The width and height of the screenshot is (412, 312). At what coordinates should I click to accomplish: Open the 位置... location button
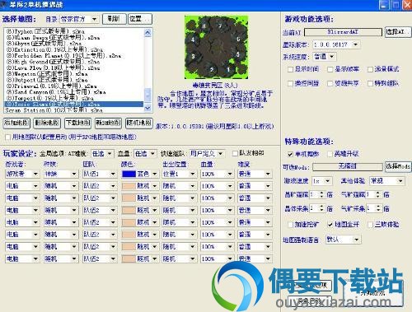click(x=140, y=19)
